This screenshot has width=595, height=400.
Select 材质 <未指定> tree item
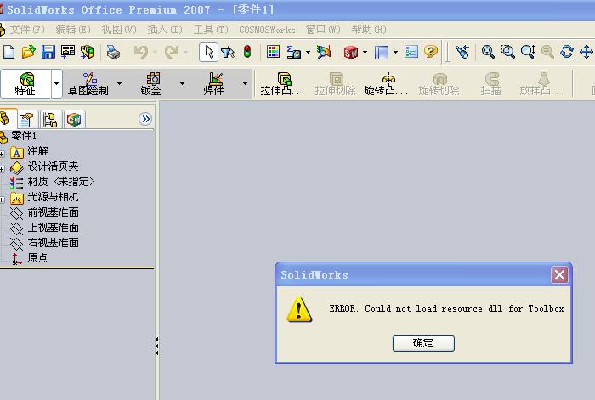click(x=60, y=182)
